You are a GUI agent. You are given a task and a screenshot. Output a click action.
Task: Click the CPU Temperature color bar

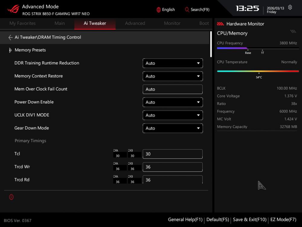tap(258, 71)
